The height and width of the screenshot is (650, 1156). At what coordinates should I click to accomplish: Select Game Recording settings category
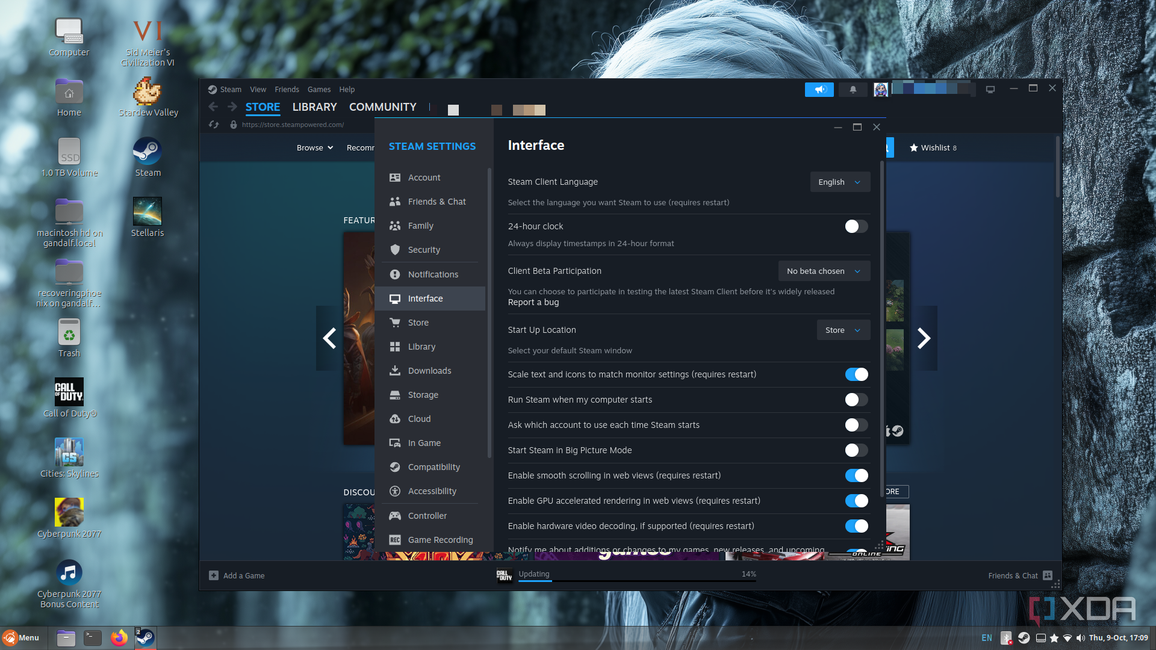point(430,540)
